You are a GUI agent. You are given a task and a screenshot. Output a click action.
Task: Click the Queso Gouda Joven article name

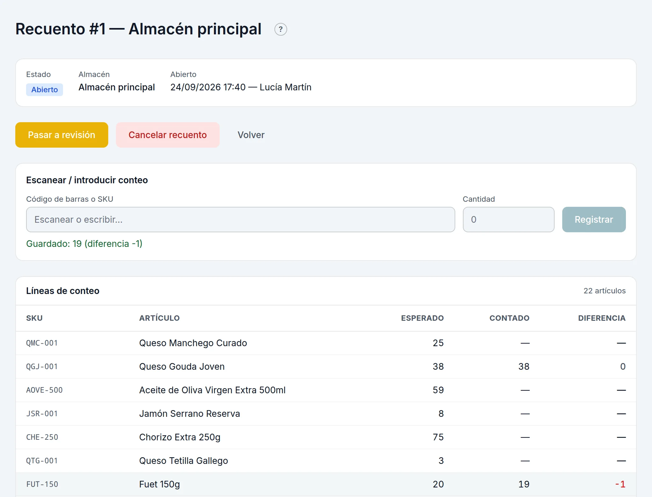(182, 367)
